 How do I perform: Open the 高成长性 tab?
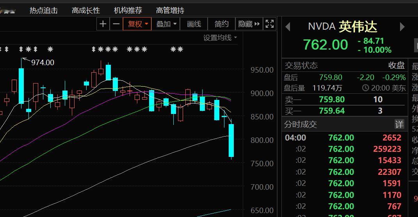pyautogui.click(x=86, y=11)
